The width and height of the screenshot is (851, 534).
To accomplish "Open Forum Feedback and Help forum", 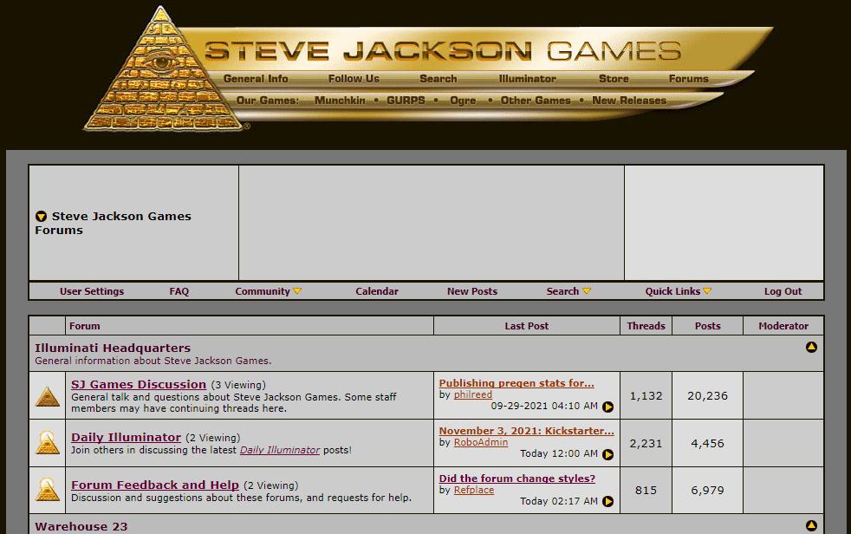I will 154,485.
